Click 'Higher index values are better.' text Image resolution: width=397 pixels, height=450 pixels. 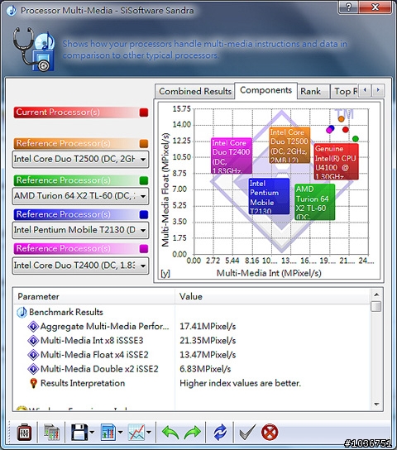(241, 383)
